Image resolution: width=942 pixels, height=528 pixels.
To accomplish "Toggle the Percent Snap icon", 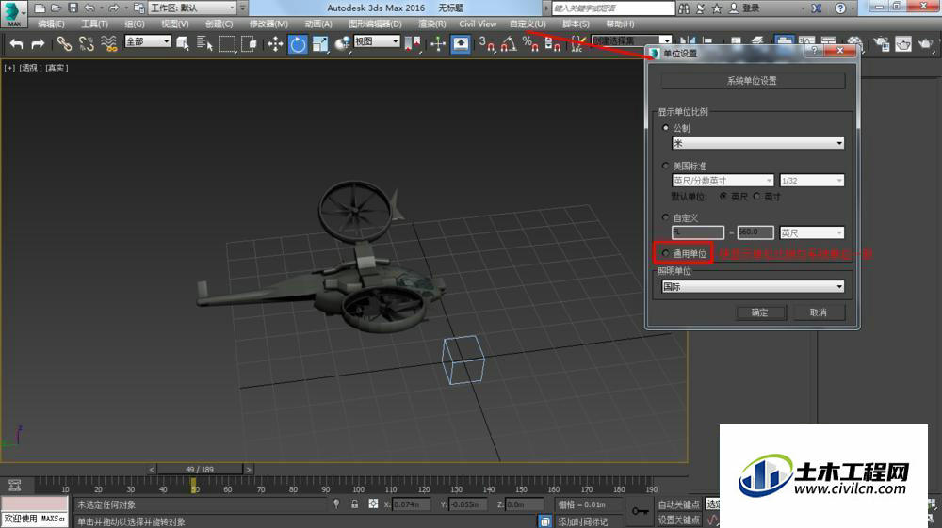I will 530,44.
